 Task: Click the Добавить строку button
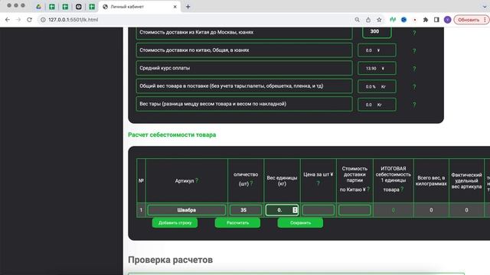pyautogui.click(x=175, y=222)
